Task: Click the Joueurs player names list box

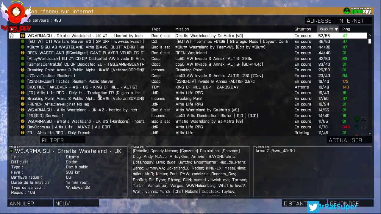Action: pos(190,171)
